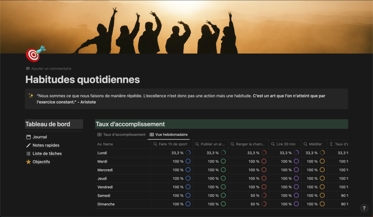The height and width of the screenshot is (217, 373).
Task: Click Vendredi blue sport progress ring
Action: [x=188, y=187]
